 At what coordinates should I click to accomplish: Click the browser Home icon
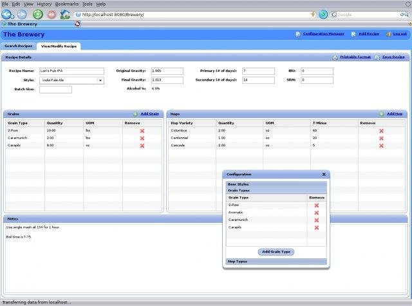65,14
